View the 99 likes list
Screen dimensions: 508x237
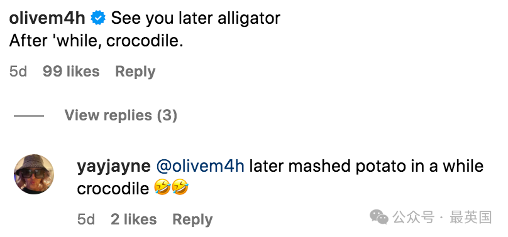71,71
